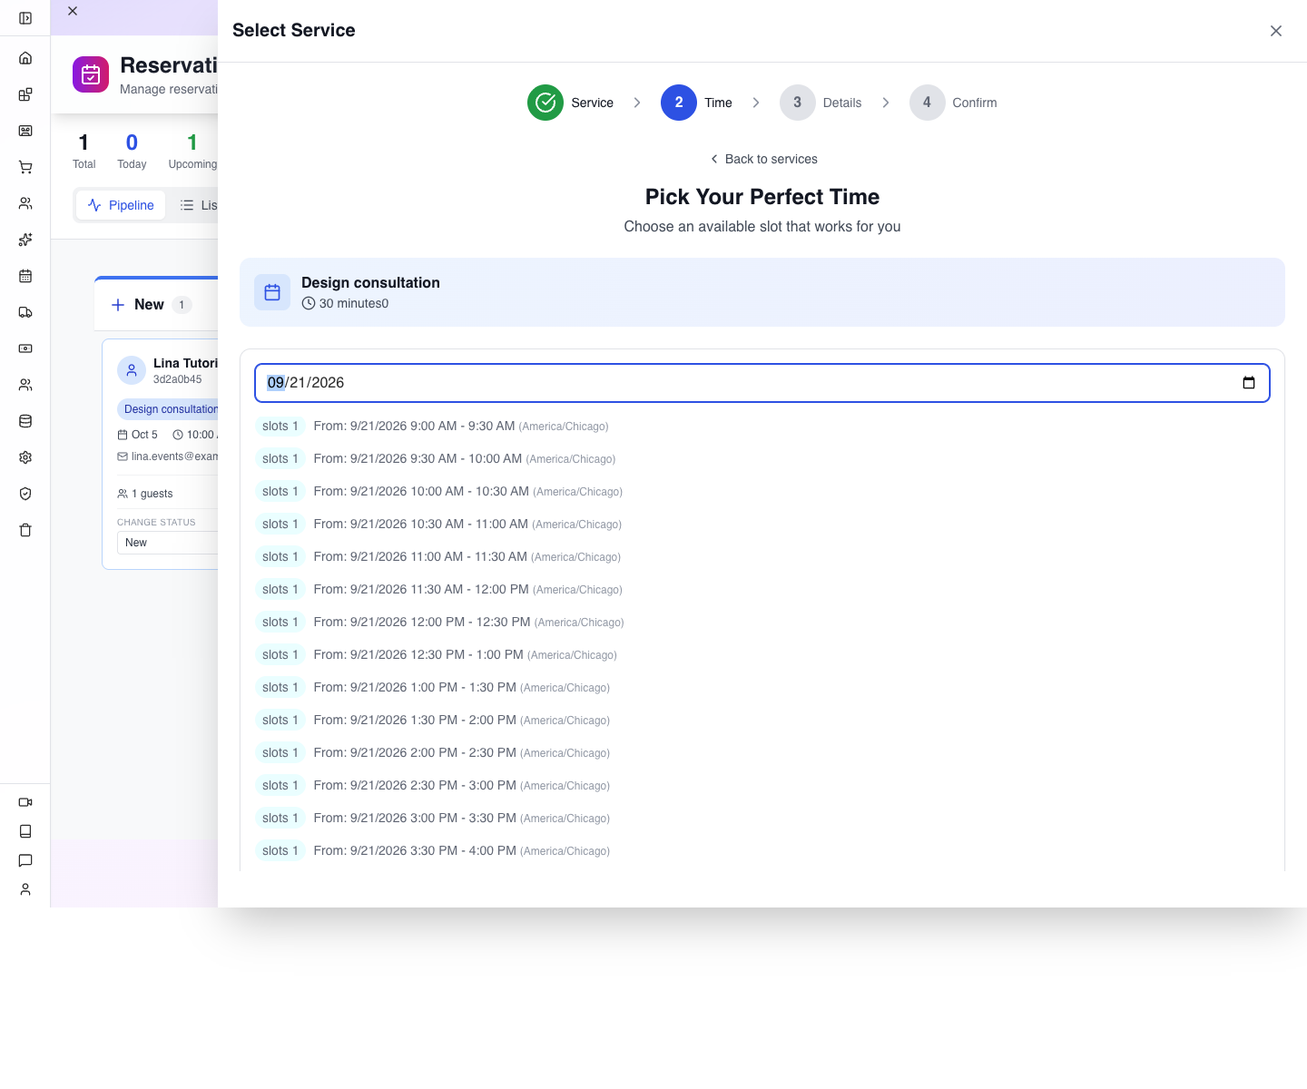The width and height of the screenshot is (1307, 1089).
Task: Select the Design consultation service card
Action: [762, 292]
